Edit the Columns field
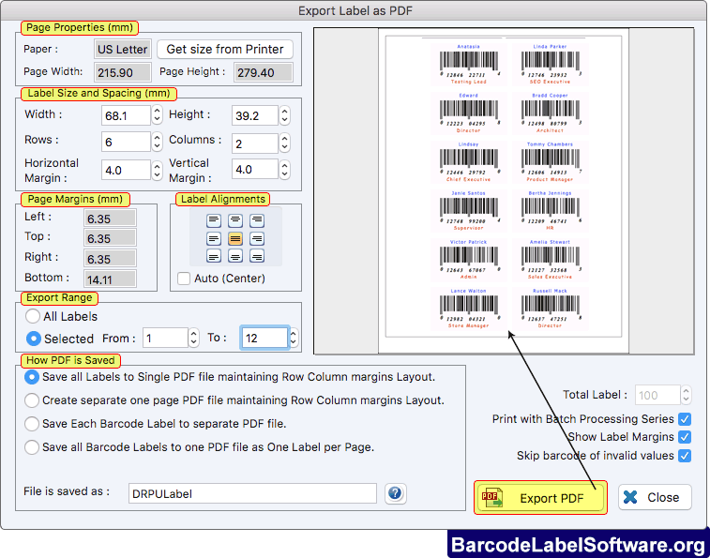This screenshot has height=558, width=710. [255, 143]
